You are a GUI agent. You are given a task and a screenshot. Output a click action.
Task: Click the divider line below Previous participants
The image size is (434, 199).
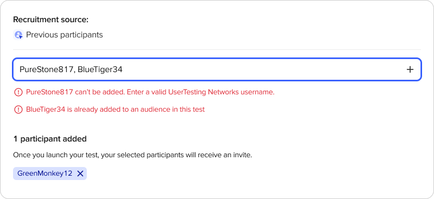pyautogui.click(x=217, y=50)
